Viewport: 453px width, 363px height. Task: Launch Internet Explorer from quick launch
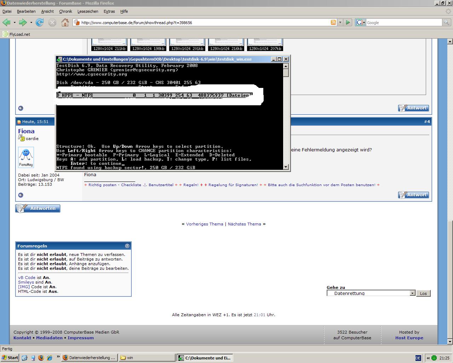pyautogui.click(x=50, y=358)
